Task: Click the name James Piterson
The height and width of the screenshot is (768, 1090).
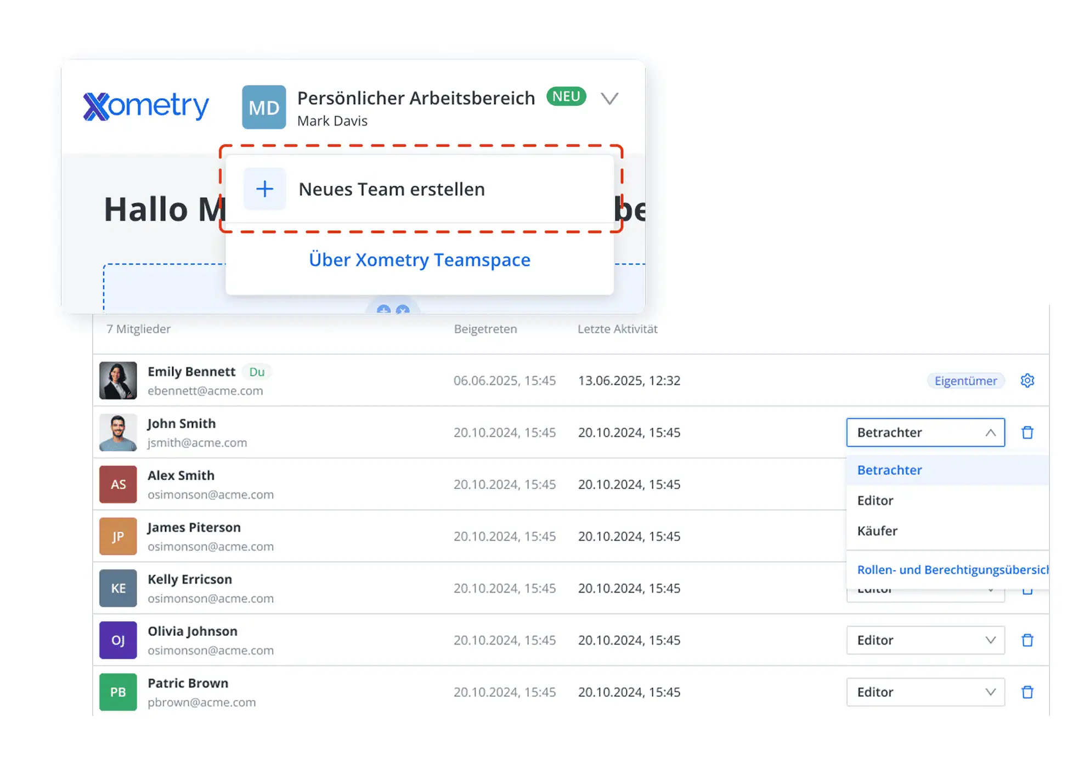Action: pyautogui.click(x=194, y=527)
